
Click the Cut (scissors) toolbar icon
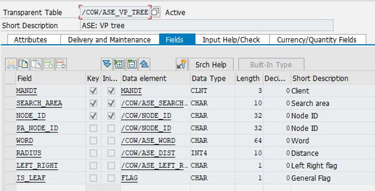11,64
